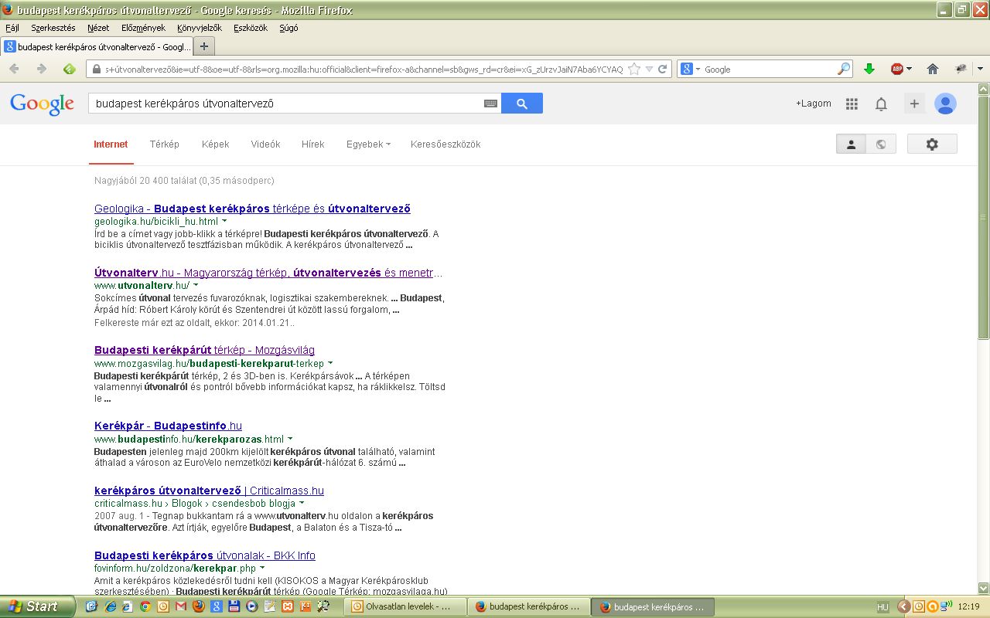Open the search engine selector dropdown
Viewport: 990px width, 618px height.
pos(690,69)
